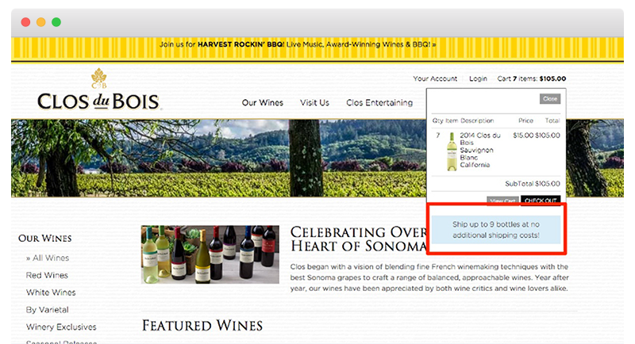Click the Cart 7 items summary
Viewport: 635px width, 344px height.
(532, 78)
